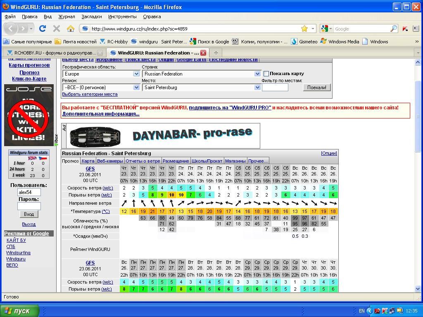Screen dimensions: 423x317
Task: Open the Дополнительная информация link
Action: (101, 114)
